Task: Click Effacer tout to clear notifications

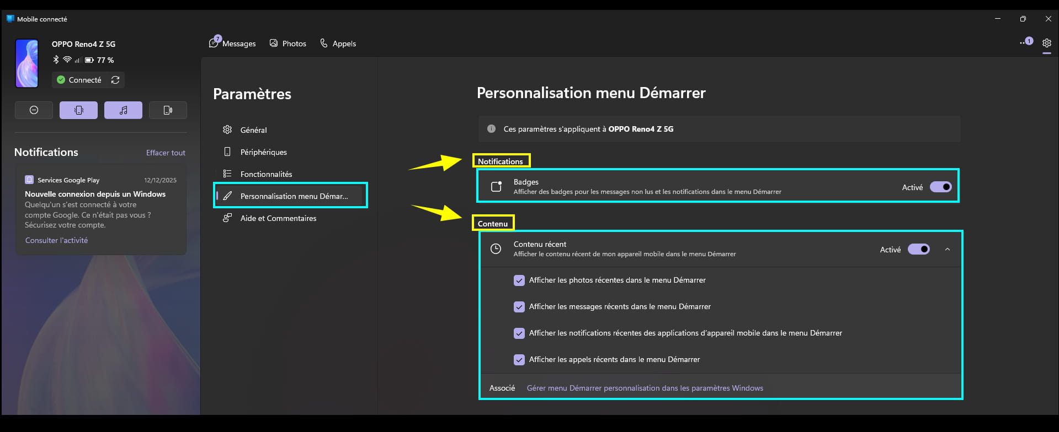Action: (166, 153)
